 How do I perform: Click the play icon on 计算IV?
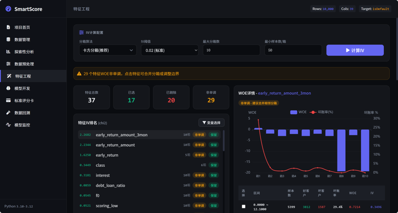tap(348, 50)
